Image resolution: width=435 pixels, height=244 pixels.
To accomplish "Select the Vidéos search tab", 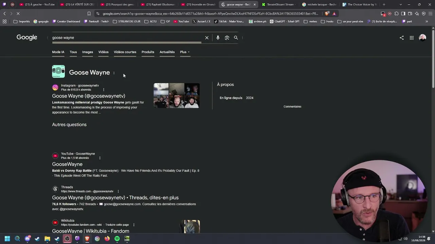I will pyautogui.click(x=103, y=52).
